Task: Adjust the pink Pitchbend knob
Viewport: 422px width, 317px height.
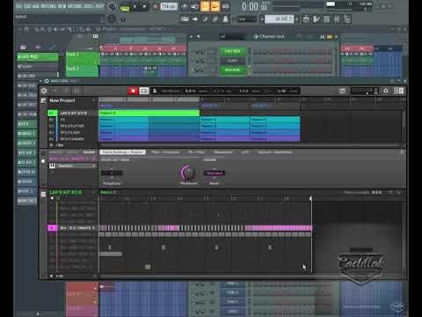Action: [x=188, y=173]
